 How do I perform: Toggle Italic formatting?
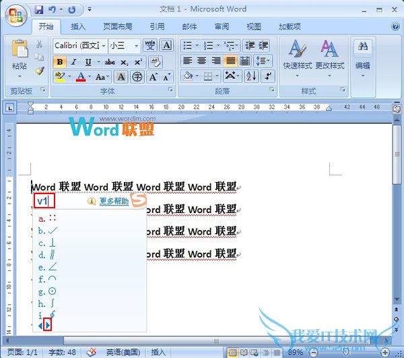click(73, 62)
